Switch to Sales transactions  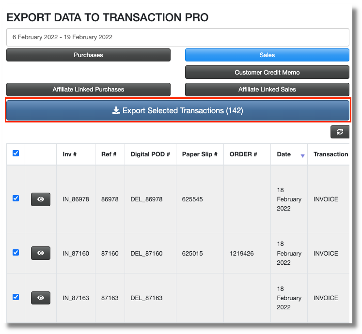tap(267, 55)
